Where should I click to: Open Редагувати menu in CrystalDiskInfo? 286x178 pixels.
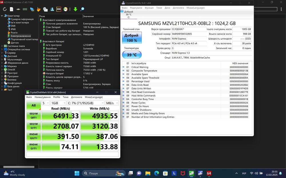[x=136, y=8]
